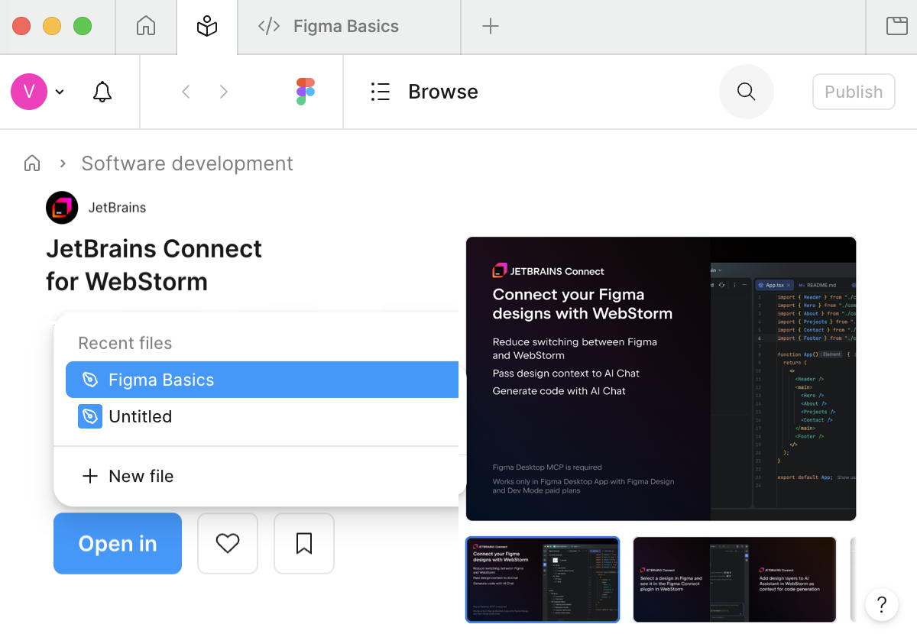The width and height of the screenshot is (917, 634).
Task: Open the help question mark button
Action: 882,604
